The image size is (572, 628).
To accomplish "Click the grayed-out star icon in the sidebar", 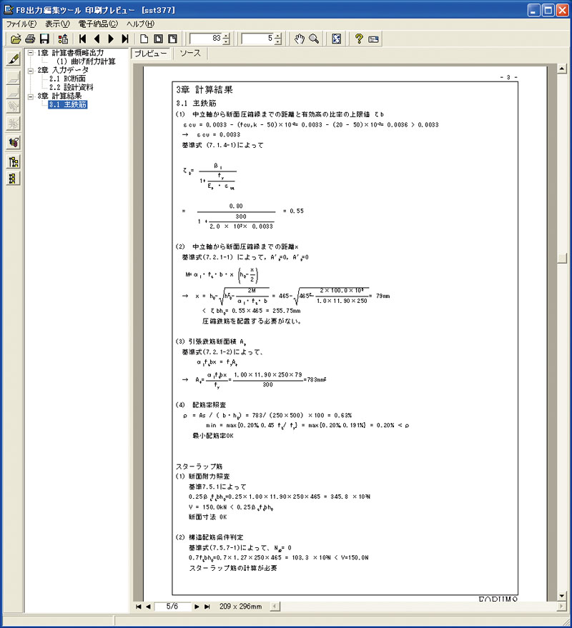I will [x=14, y=124].
